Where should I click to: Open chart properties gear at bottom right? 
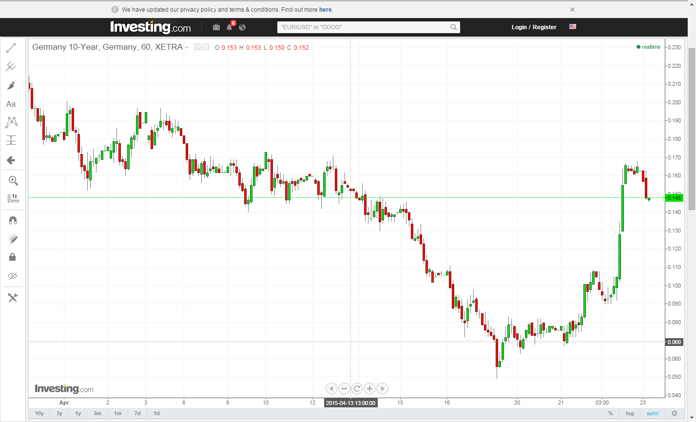[675, 413]
